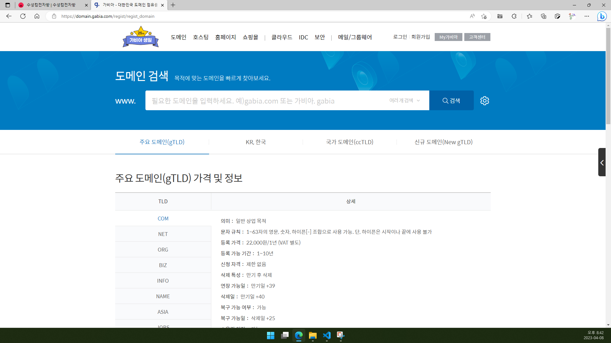This screenshot has height=343, width=611.
Task: Open the 호스팅 menu
Action: [x=201, y=37]
